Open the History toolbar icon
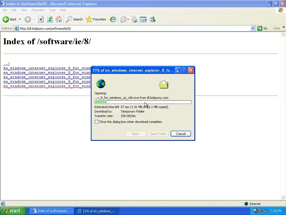The width and height of the screenshot is (286, 215). [113, 19]
